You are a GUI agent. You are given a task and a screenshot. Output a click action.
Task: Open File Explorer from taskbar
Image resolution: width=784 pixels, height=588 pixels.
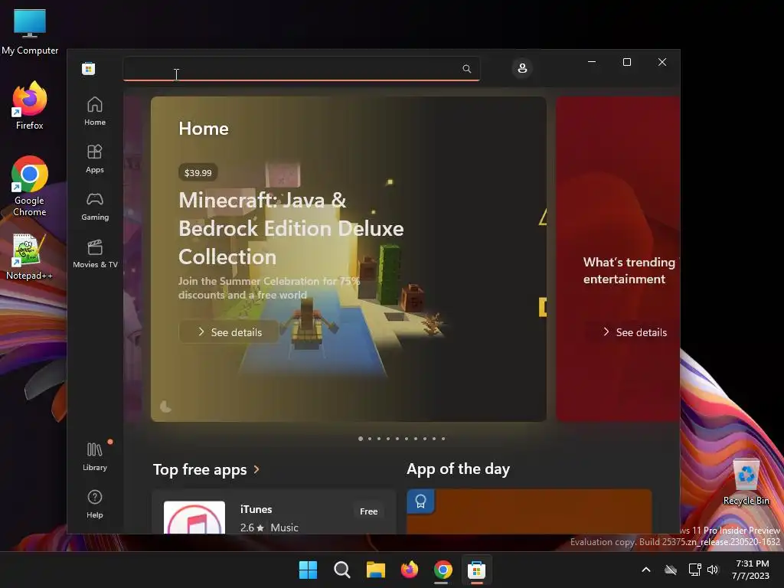tap(375, 570)
